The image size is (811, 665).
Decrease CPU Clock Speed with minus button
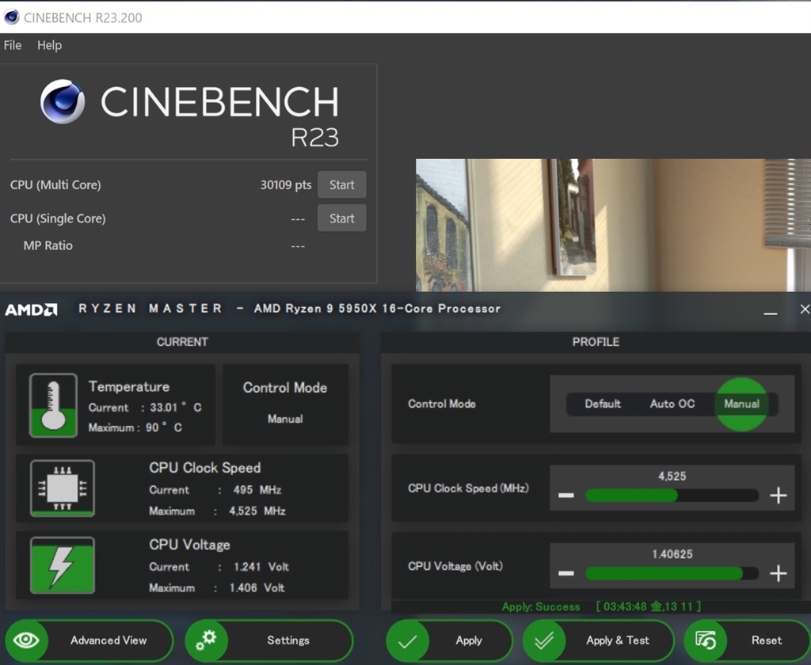pyautogui.click(x=565, y=496)
